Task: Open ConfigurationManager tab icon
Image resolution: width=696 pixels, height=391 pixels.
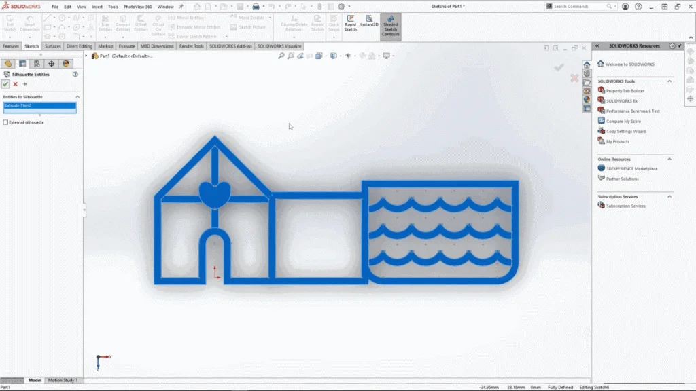Action: 37,64
